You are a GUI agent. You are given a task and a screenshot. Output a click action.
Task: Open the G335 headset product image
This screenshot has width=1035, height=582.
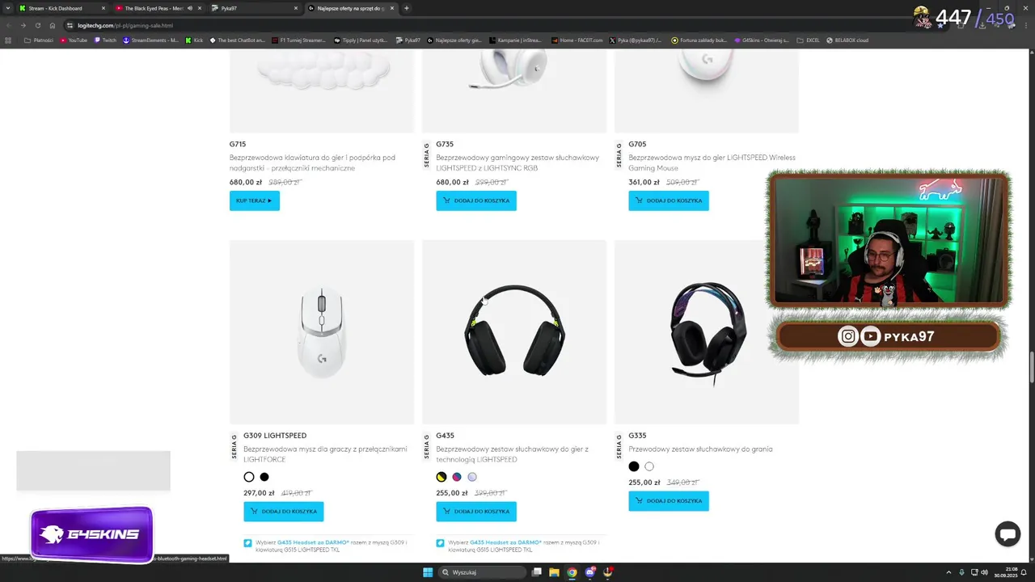(707, 332)
